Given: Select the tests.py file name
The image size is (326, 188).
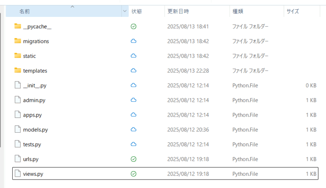Looking at the screenshot, I should pyautogui.click(x=32, y=144).
